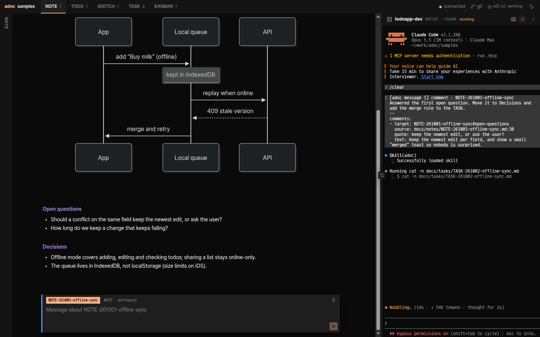
Task: Click the 'replay when online' arrow label
Action: tap(228, 93)
